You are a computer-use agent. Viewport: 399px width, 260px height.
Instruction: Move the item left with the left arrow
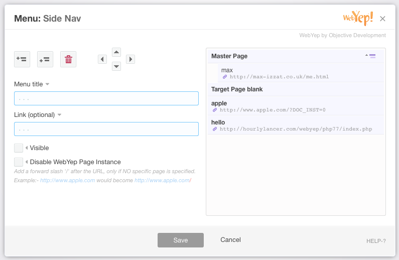tap(102, 59)
